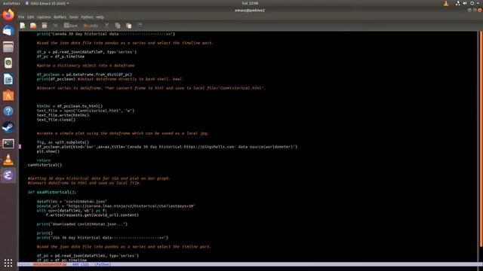
Task: Click the 'Ucovid_url' assignment line
Action: point(115,206)
